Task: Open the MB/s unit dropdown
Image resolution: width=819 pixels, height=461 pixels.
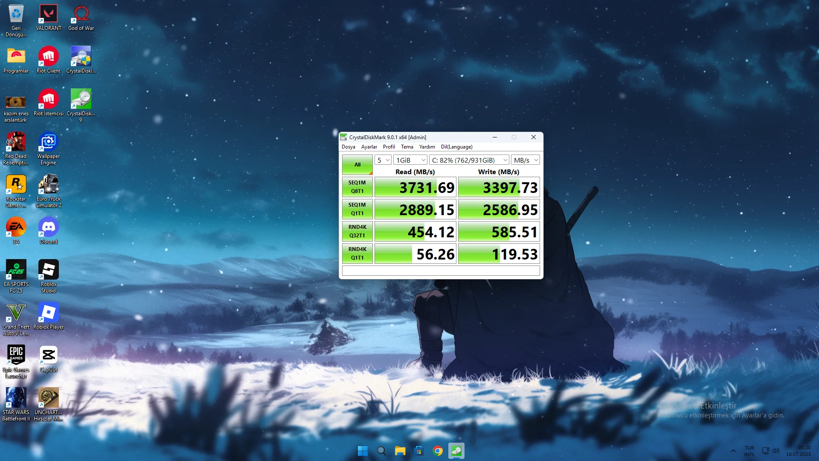Action: [x=526, y=160]
